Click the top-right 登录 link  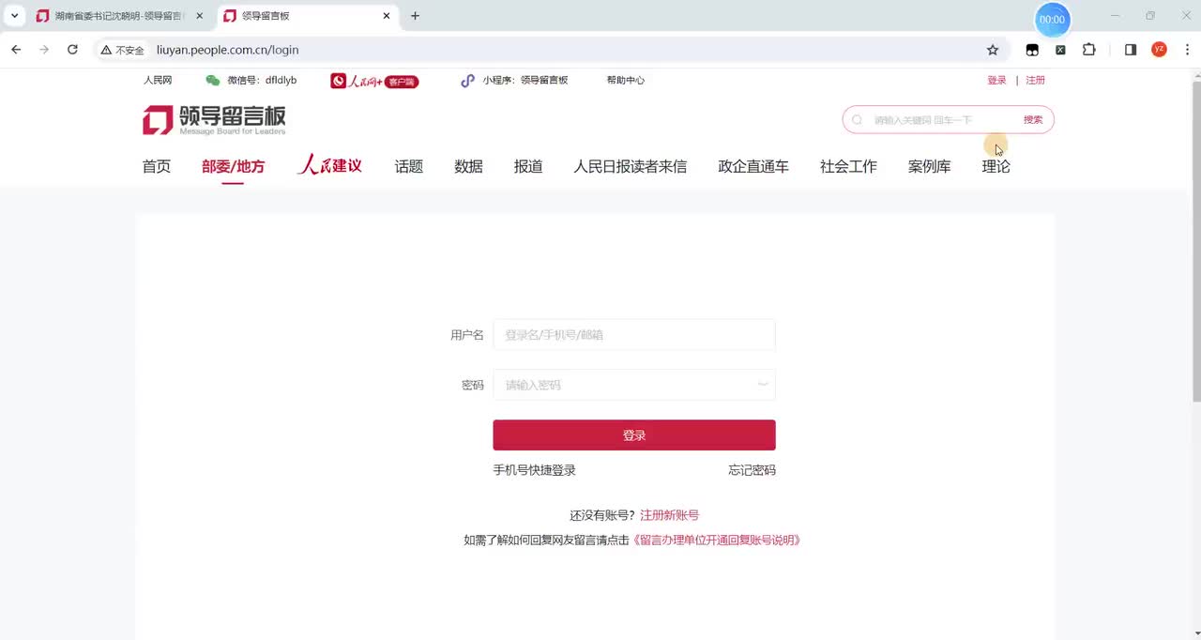point(996,81)
